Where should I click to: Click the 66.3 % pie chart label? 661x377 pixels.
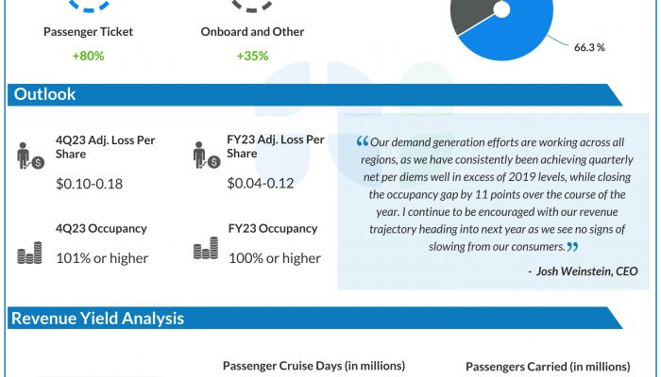click(588, 46)
